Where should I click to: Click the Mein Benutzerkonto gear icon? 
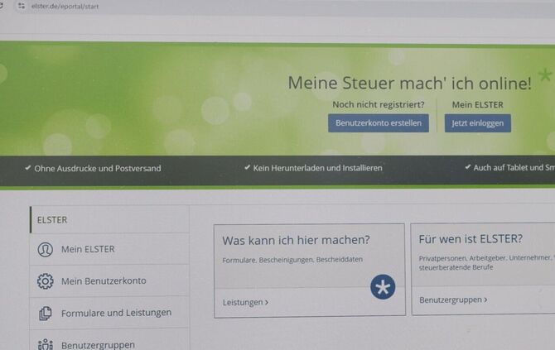point(46,281)
